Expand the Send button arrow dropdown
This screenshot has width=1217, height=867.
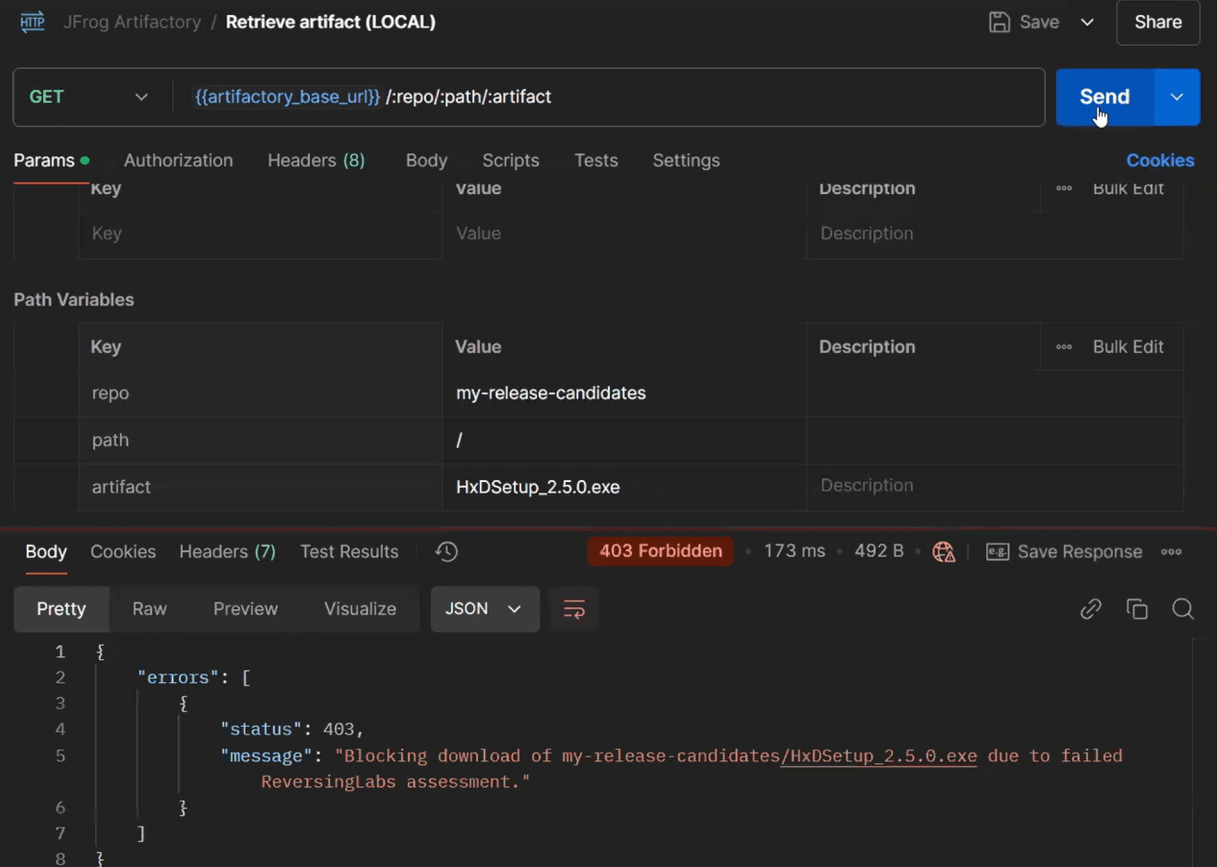[1176, 97]
